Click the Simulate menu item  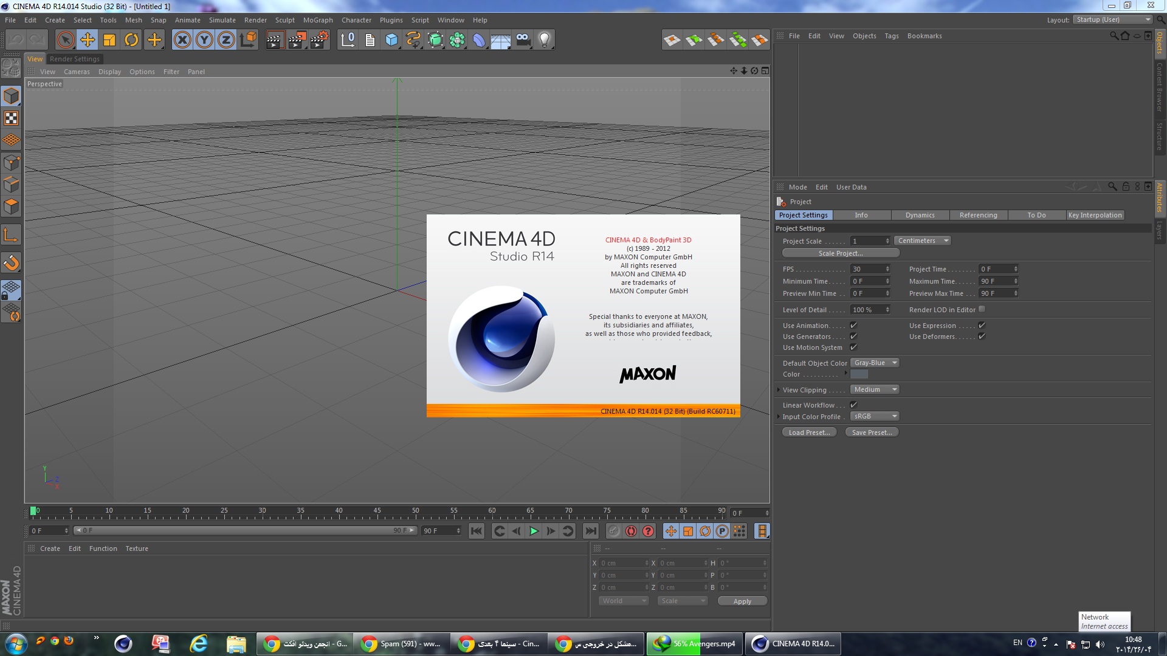(x=222, y=20)
